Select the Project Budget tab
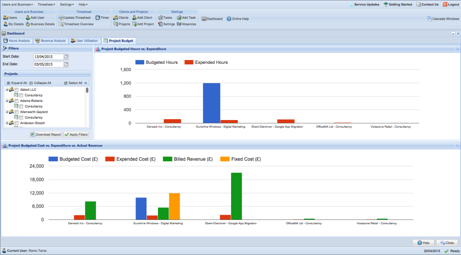461x255 pixels. tap(119, 41)
